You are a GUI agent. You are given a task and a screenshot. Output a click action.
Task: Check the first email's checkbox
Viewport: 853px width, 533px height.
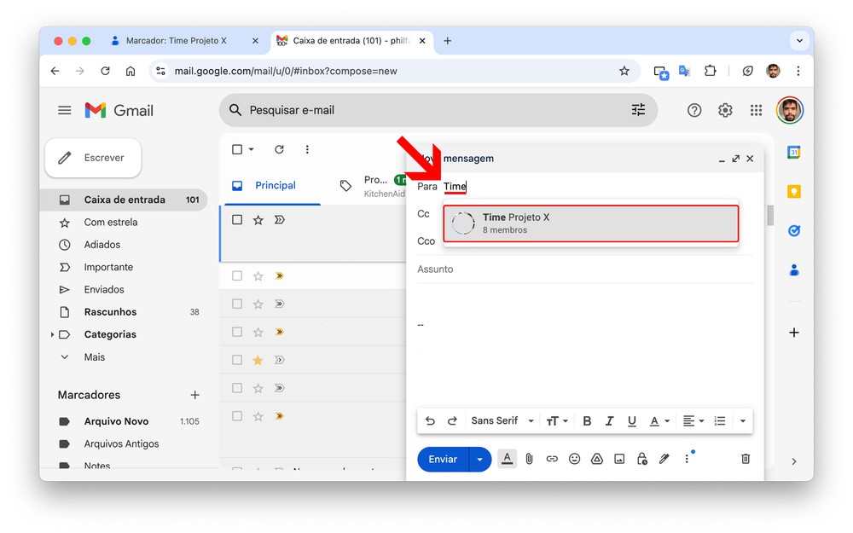point(237,220)
